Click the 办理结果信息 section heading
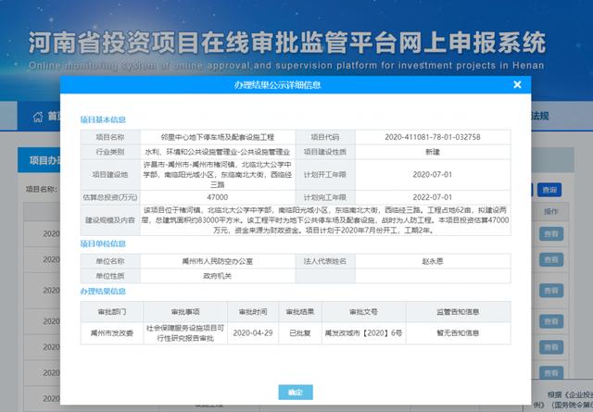The height and width of the screenshot is (412, 593). [x=103, y=292]
